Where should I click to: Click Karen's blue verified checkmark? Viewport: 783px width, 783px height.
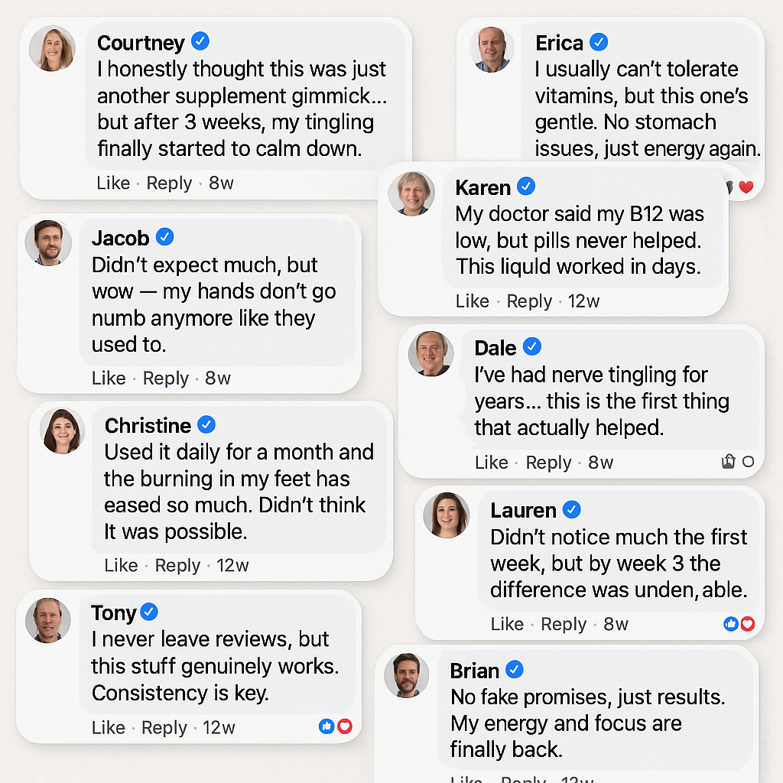click(527, 186)
